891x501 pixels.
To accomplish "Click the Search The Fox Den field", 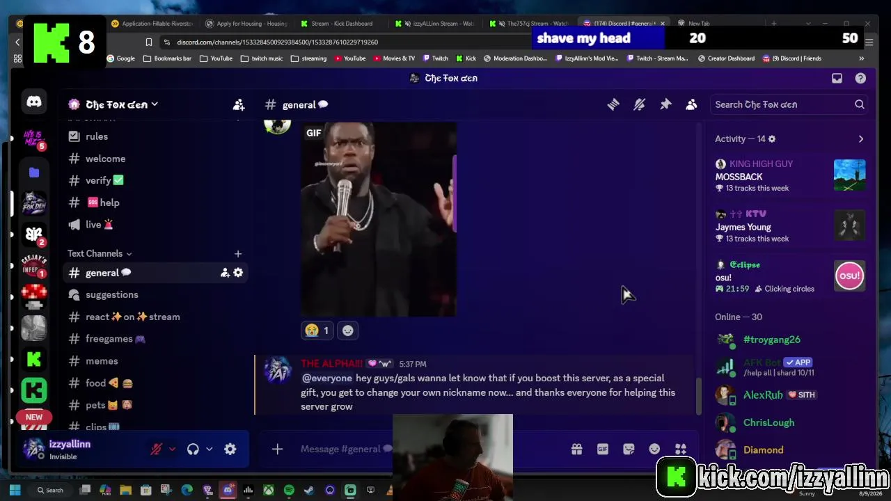I will point(789,104).
